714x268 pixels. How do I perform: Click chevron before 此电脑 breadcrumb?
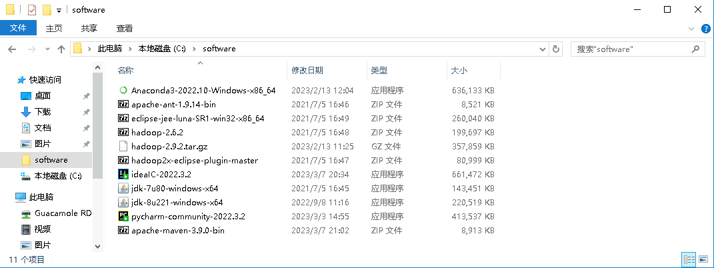click(x=90, y=49)
